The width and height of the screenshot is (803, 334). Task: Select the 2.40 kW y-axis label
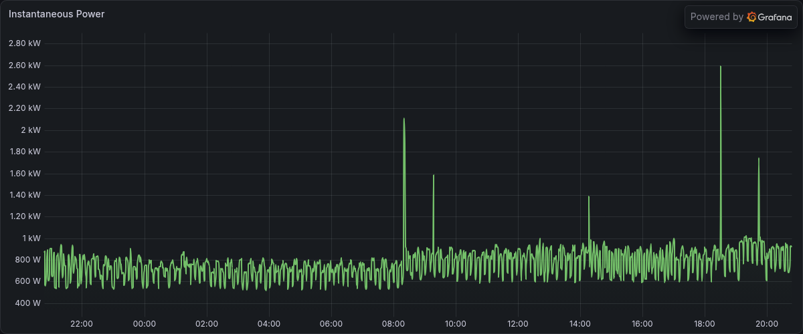point(25,87)
